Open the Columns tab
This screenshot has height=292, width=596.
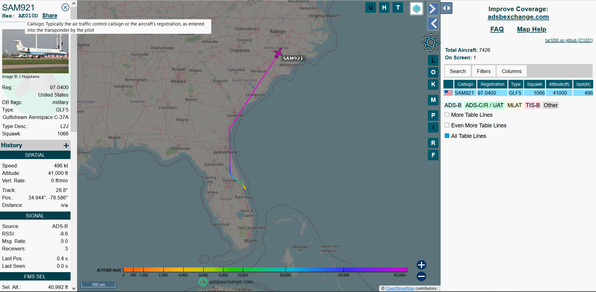click(x=511, y=71)
